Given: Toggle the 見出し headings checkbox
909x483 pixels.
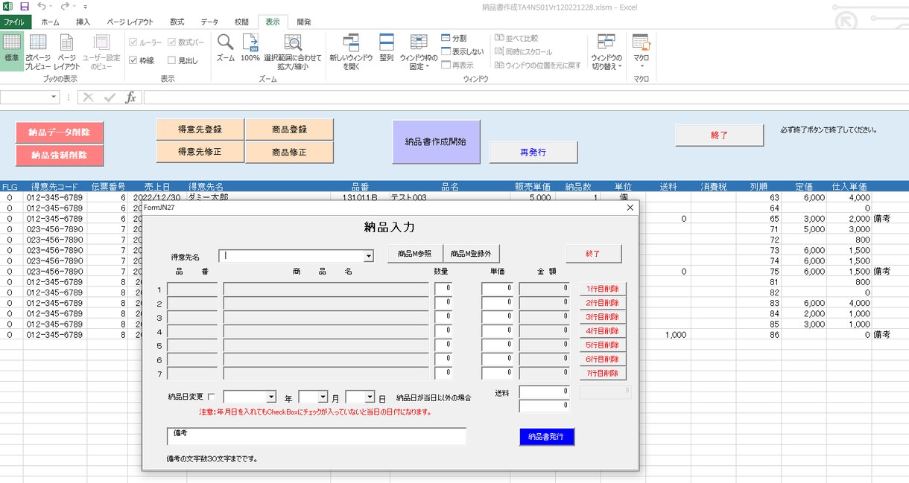Looking at the screenshot, I should [172, 60].
